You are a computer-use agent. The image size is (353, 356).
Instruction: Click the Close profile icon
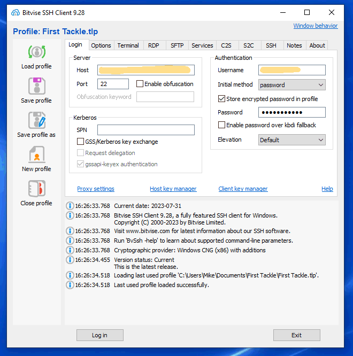click(36, 189)
